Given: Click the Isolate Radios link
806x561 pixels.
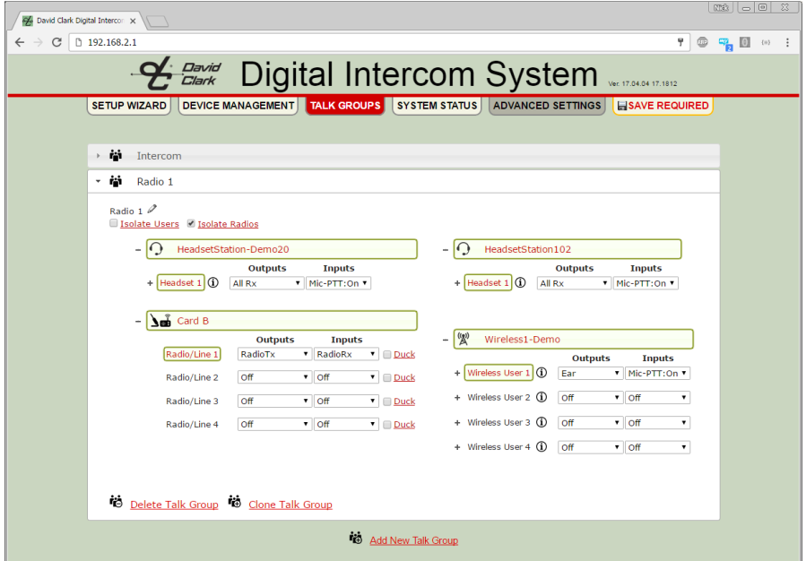Looking at the screenshot, I should pos(229,224).
